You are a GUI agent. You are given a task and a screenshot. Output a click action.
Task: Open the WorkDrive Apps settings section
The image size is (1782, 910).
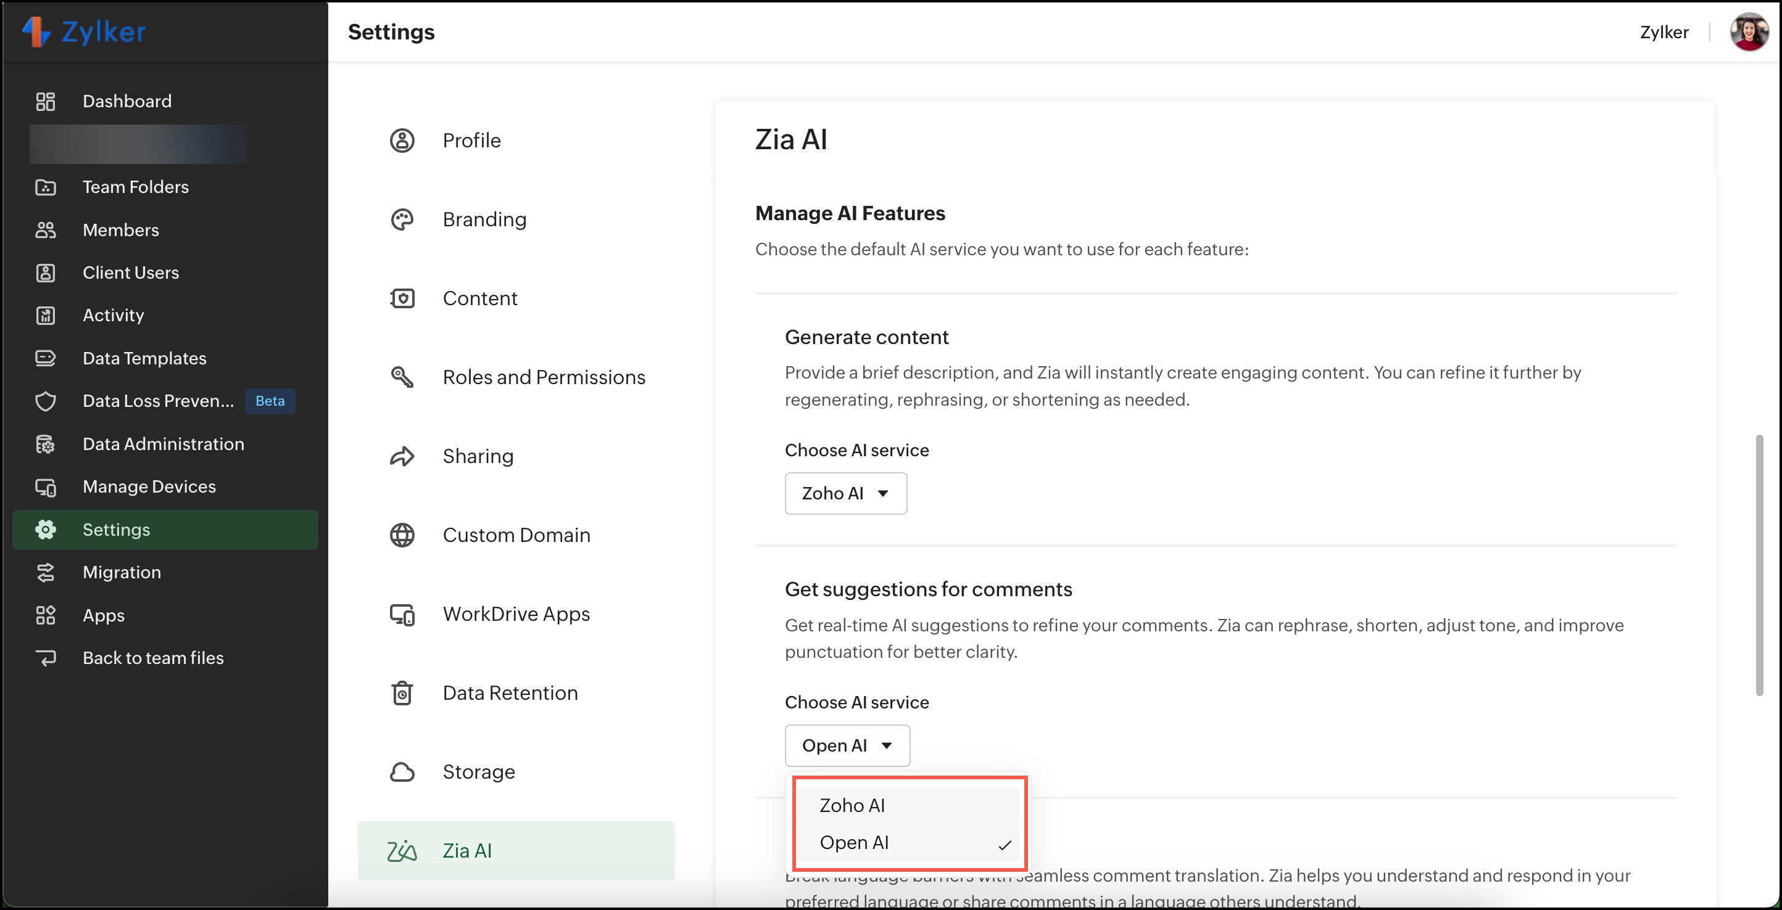pos(516,614)
